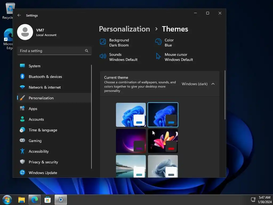Screen dimensions: 273x205
Task: Select Recycle Bin on the desktop
Action: coord(8,11)
